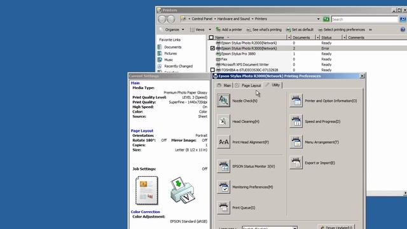Click Add a printer in toolbar
Image resolution: width=407 pixels, height=229 pixels.
[229, 30]
